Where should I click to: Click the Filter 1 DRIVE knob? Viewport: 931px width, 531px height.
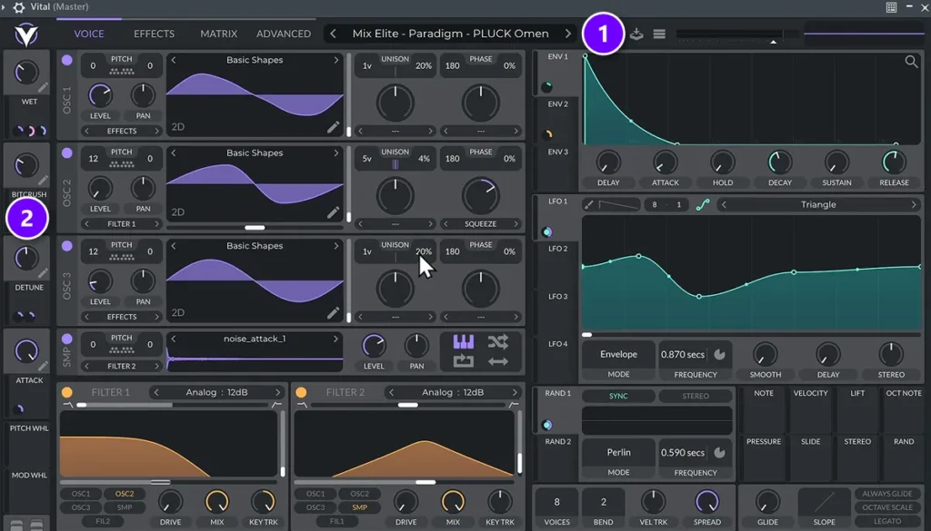click(x=170, y=502)
